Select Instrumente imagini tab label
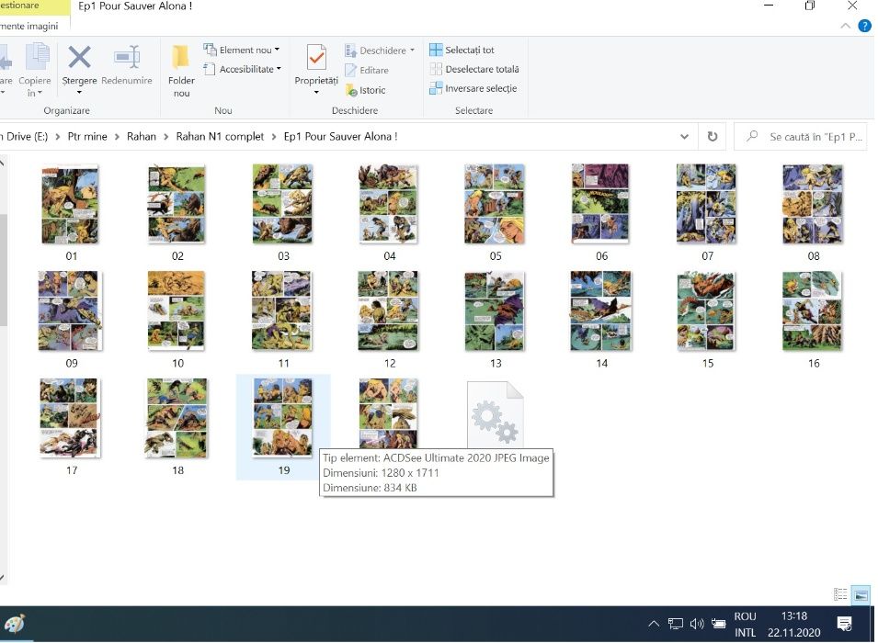This screenshot has height=643, width=878. coord(29,26)
